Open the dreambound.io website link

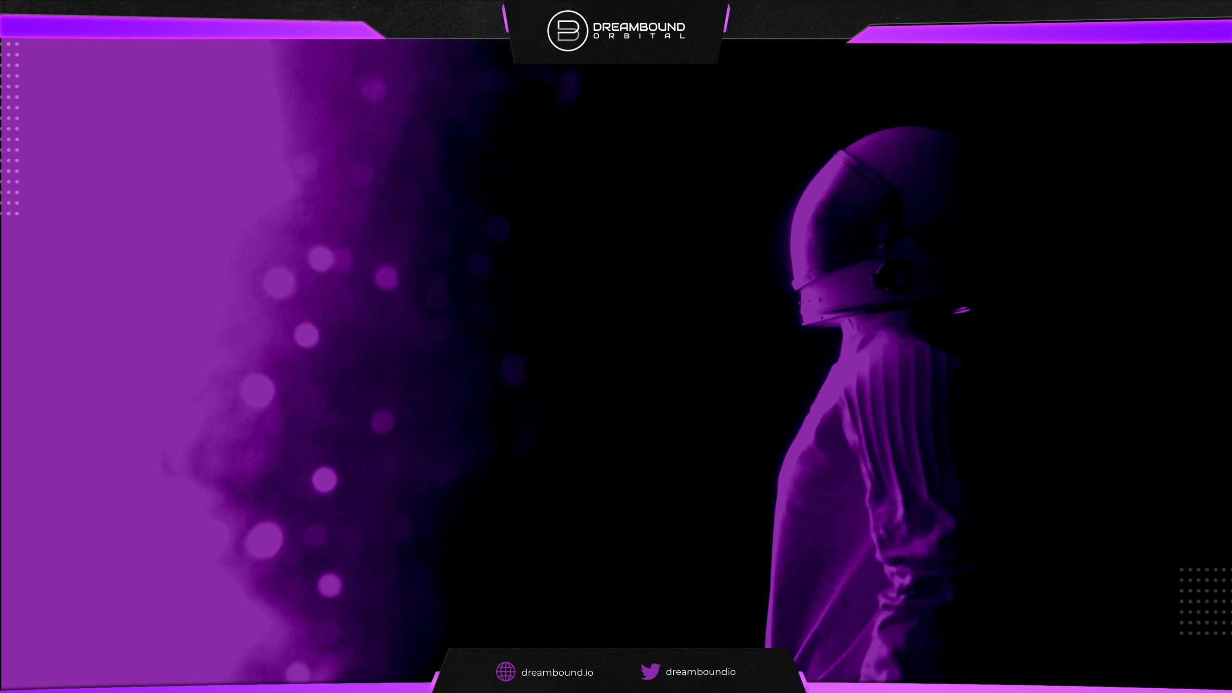tap(557, 672)
